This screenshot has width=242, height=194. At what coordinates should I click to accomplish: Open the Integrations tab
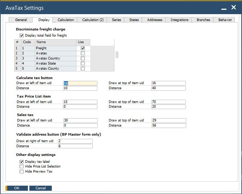179,20
